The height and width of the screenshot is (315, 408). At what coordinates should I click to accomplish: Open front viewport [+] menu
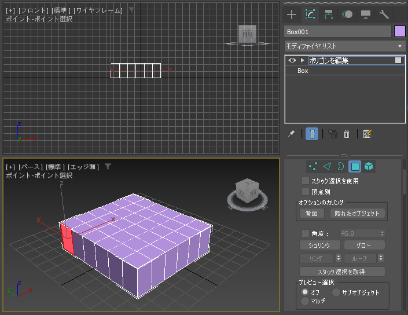(x=10, y=10)
